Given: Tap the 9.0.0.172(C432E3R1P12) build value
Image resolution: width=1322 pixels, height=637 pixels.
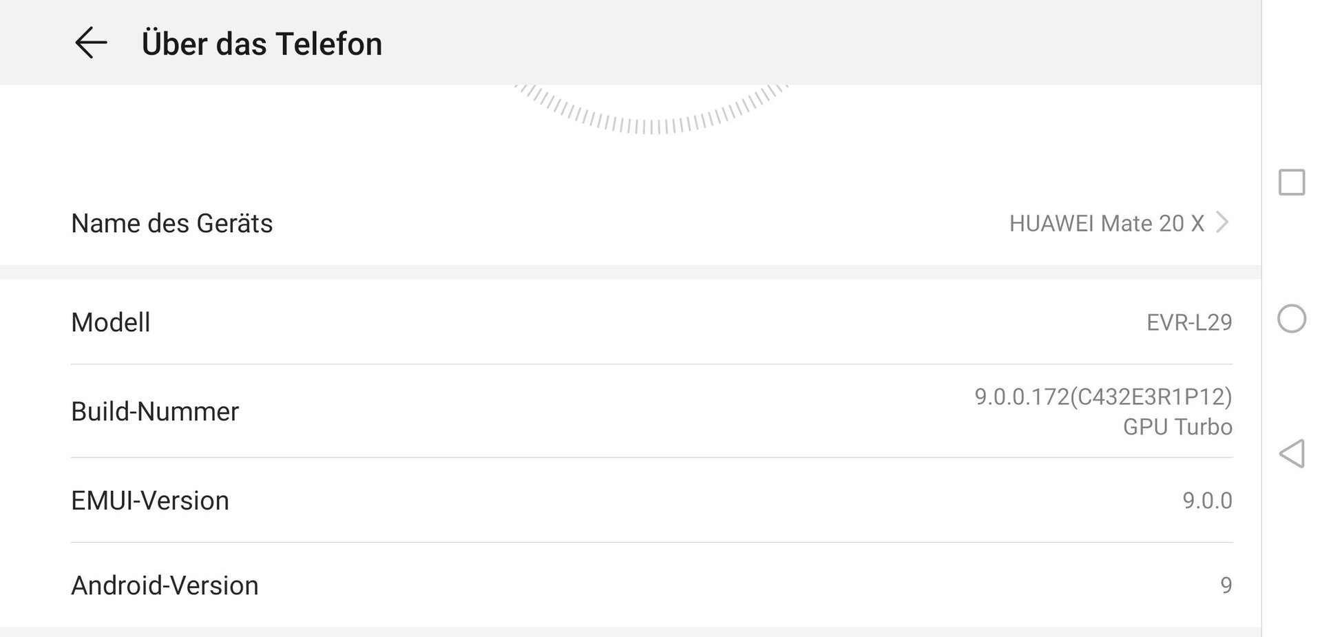Looking at the screenshot, I should pos(1103,397).
